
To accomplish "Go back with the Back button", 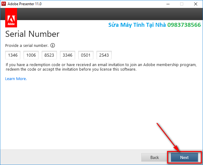I will click(x=154, y=157).
